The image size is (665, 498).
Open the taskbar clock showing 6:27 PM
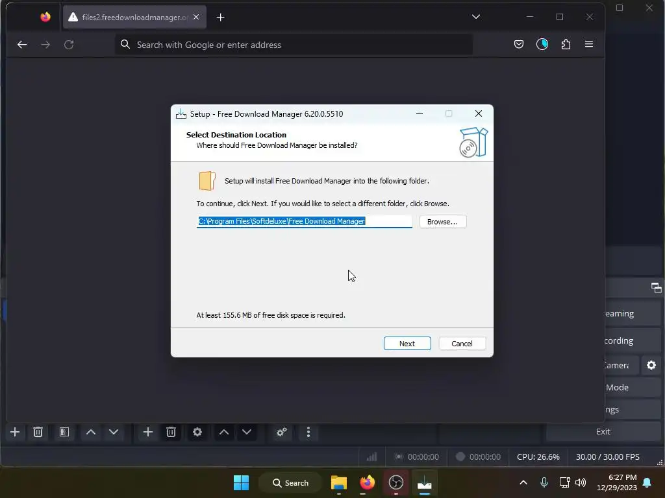click(x=617, y=482)
